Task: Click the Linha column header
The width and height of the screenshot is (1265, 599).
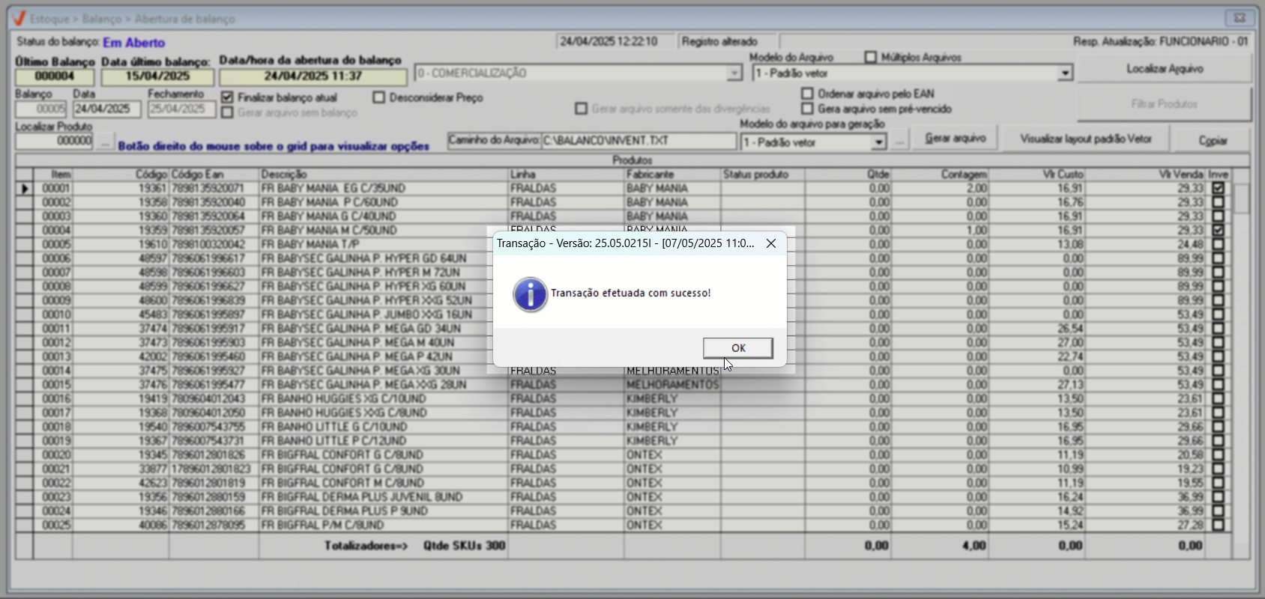Action: [566, 174]
